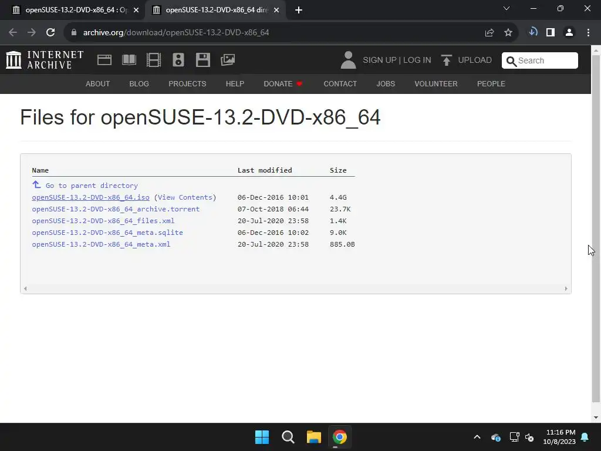This screenshot has height=451, width=601.
Task: Click the lock icon in address bar
Action: click(74, 33)
